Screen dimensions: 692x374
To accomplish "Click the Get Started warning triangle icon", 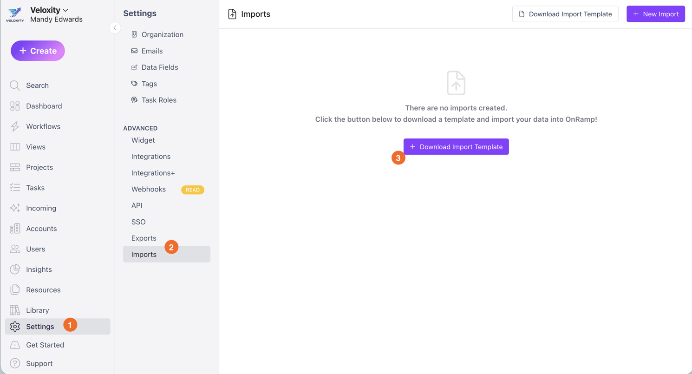I will coord(15,345).
